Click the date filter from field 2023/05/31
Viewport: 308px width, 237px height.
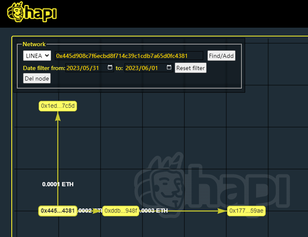pos(90,68)
